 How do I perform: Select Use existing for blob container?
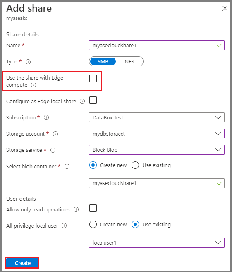point(135,165)
